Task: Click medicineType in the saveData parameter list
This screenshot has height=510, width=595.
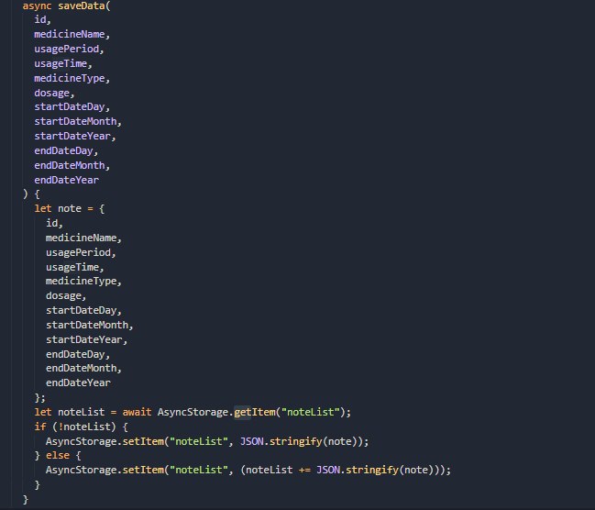Action: click(70, 78)
